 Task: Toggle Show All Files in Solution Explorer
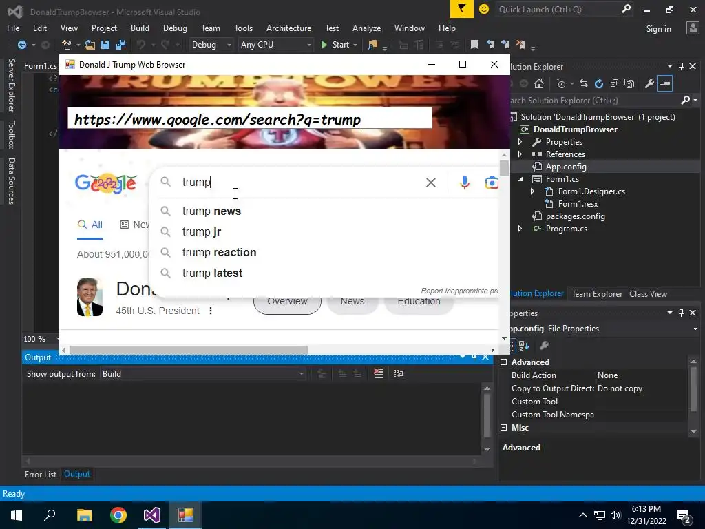[629, 83]
